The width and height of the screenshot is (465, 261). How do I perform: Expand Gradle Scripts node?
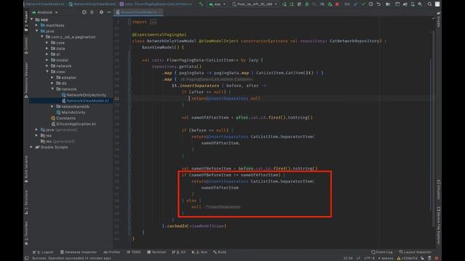point(32,147)
